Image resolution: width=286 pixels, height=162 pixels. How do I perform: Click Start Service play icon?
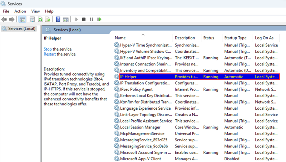(x=77, y=19)
